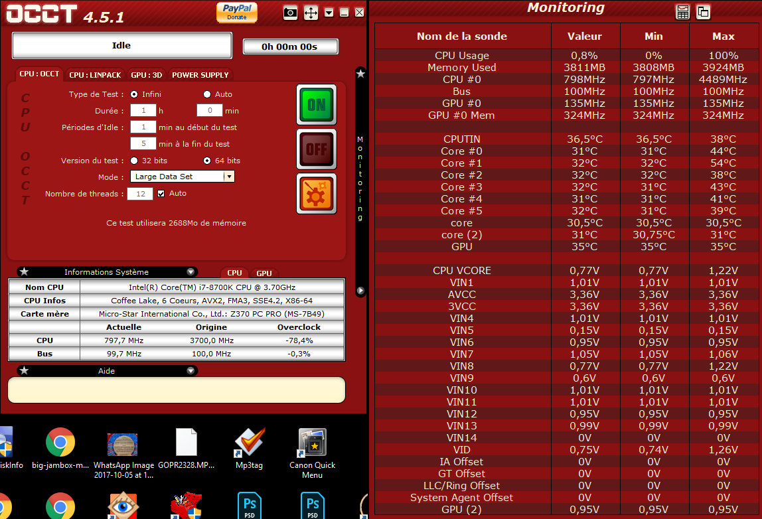Open the WhatsApp Image file on desktop
This screenshot has height=519, width=762.
pyautogui.click(x=123, y=455)
